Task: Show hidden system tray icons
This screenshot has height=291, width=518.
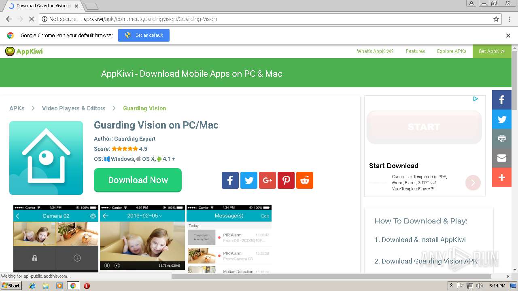Action: (451, 286)
